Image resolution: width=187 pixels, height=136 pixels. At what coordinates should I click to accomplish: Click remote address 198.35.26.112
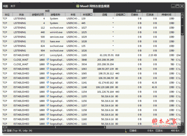(106, 74)
